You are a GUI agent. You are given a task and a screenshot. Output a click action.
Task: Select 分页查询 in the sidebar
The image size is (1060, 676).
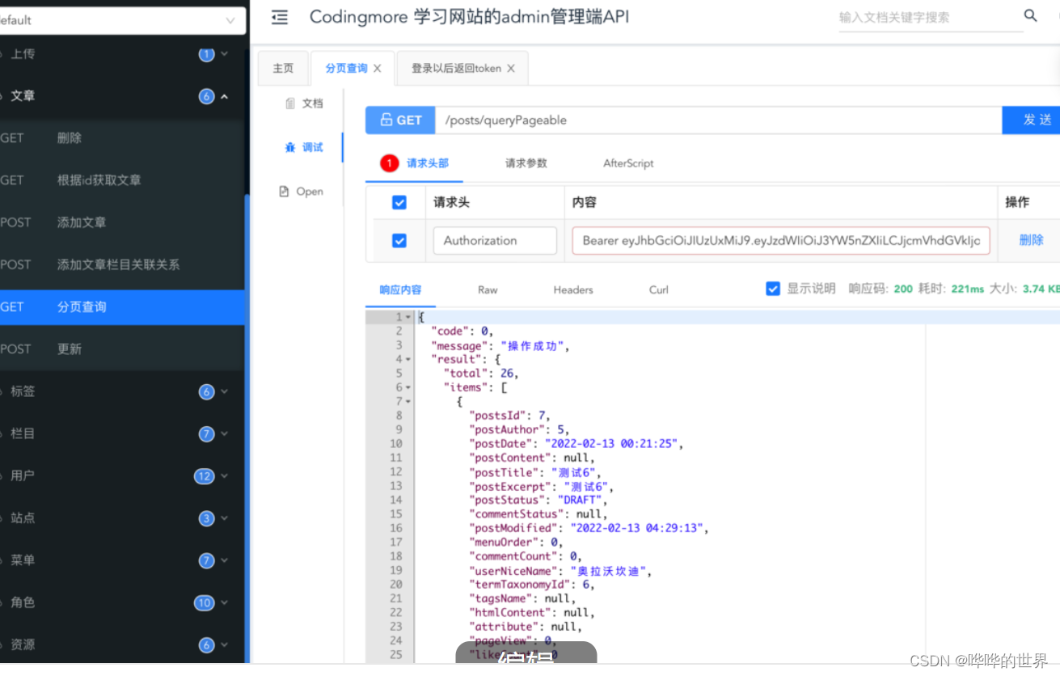pyautogui.click(x=122, y=307)
